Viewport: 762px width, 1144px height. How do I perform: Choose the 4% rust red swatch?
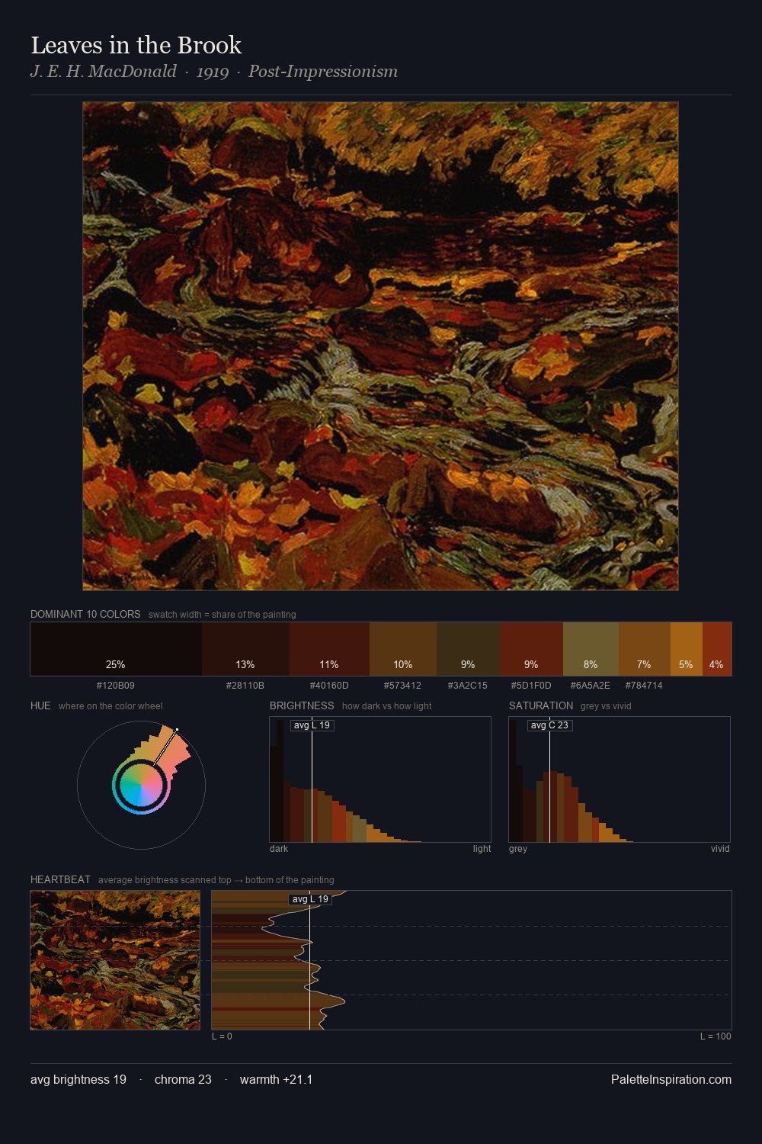(717, 649)
